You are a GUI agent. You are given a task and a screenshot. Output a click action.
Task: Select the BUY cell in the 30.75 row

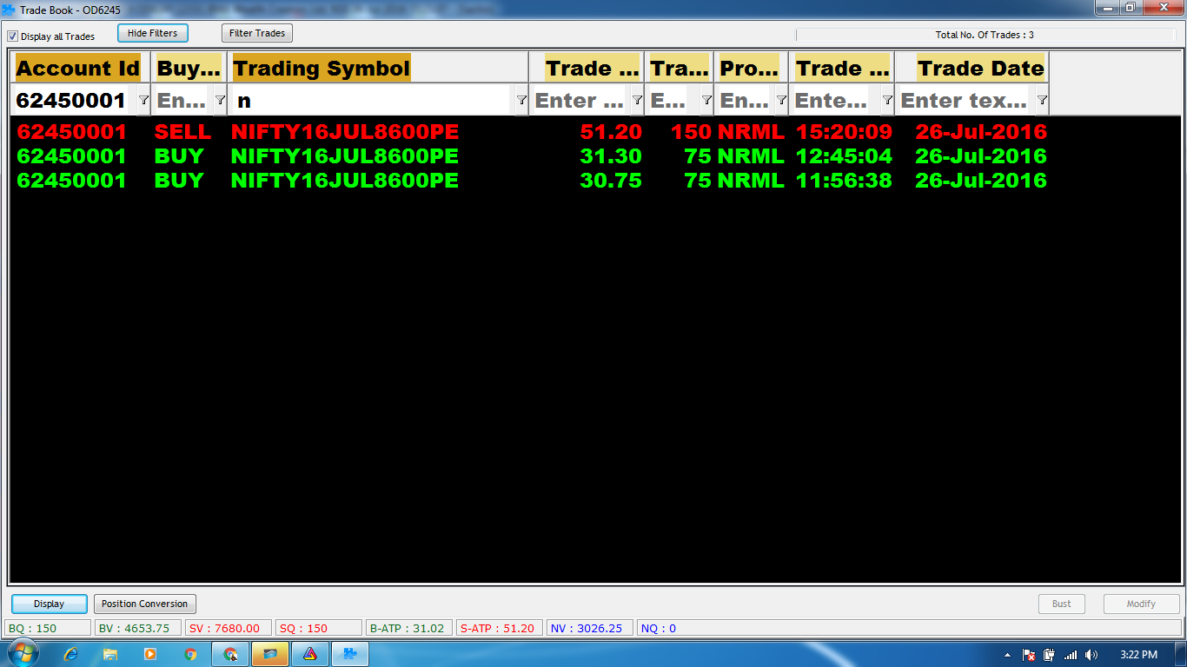pyautogui.click(x=179, y=181)
